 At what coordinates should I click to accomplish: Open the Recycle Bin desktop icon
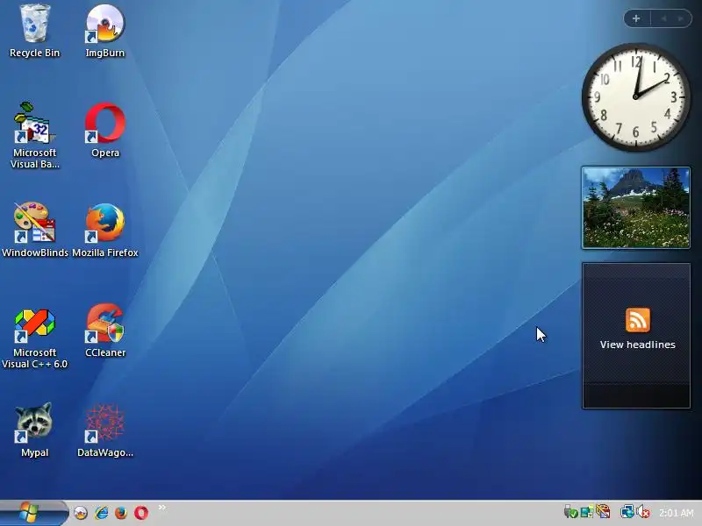pyautogui.click(x=34, y=31)
